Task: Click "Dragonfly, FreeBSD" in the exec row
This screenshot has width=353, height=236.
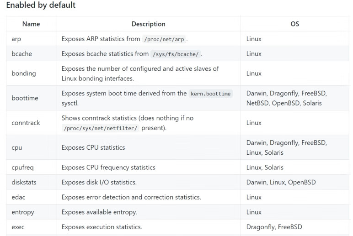Action: point(274,227)
